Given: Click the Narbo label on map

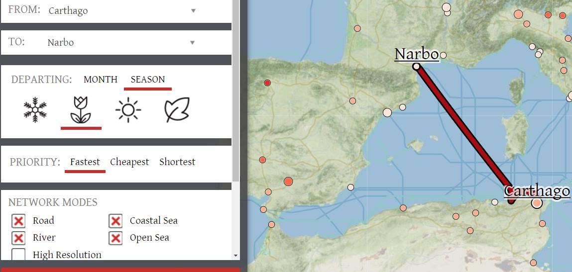Looking at the screenshot, I should tap(417, 54).
